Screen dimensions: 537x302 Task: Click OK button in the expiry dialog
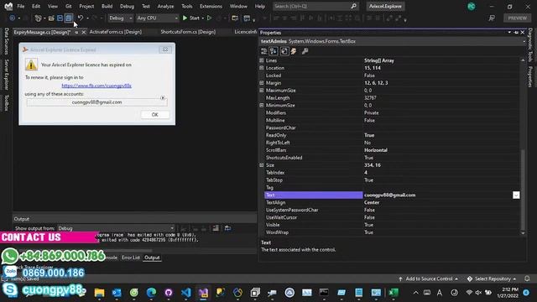coord(154,115)
